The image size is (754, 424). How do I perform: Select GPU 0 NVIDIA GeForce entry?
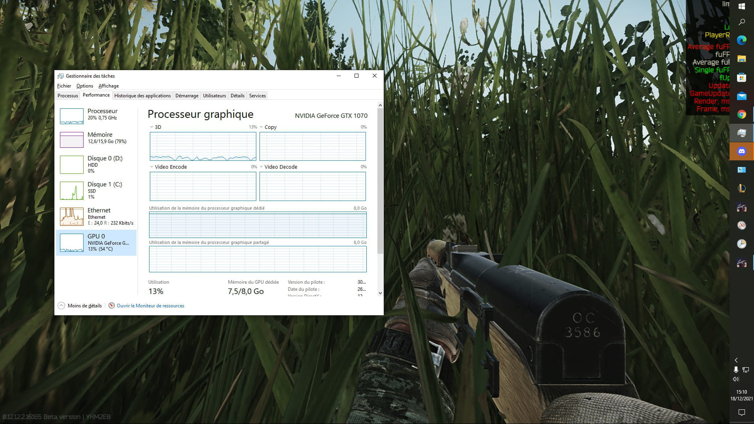click(96, 242)
